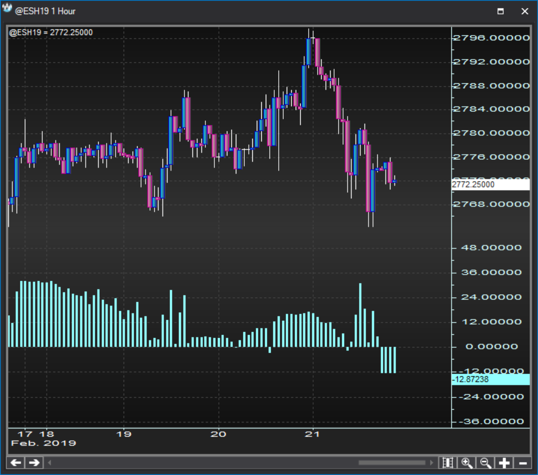Click the 2768.00000 price axis label

491,204
